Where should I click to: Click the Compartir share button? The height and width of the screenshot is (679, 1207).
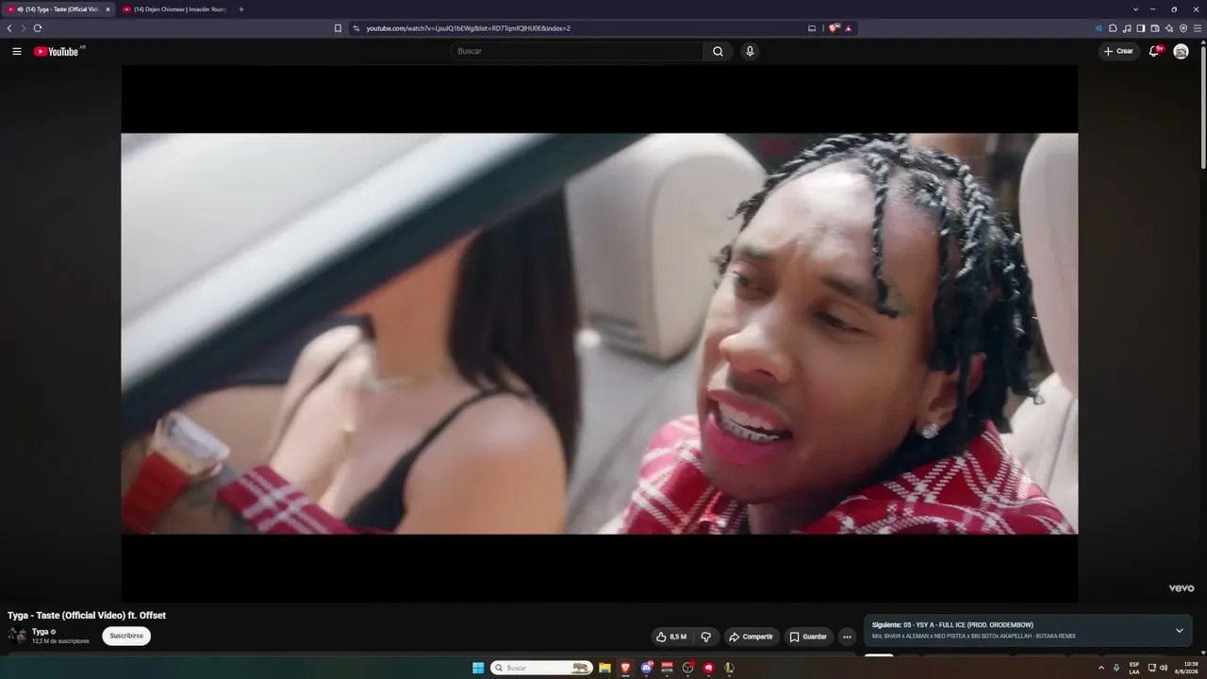[751, 637]
